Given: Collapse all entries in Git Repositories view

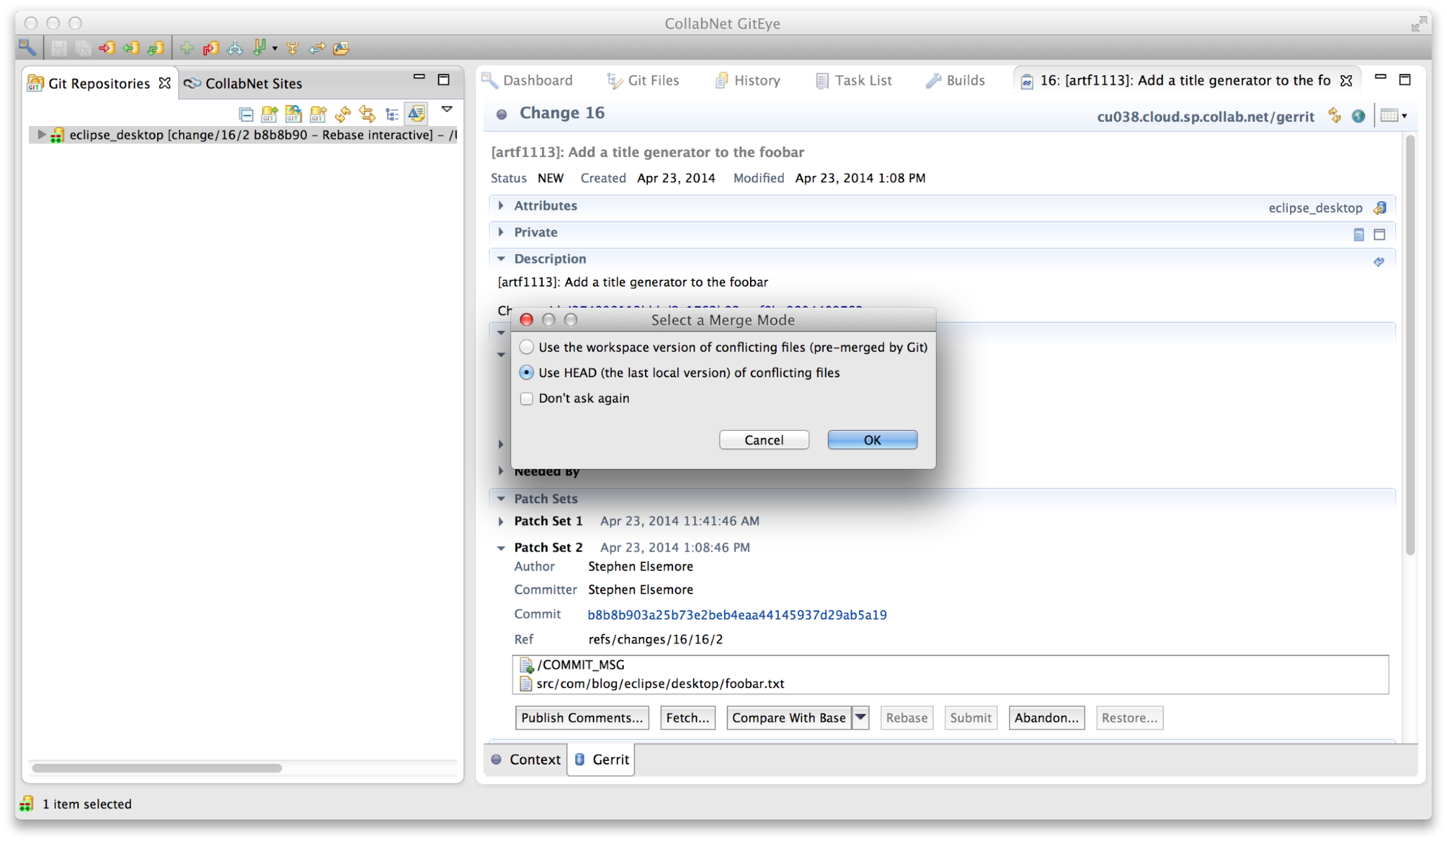Looking at the screenshot, I should pyautogui.click(x=245, y=114).
